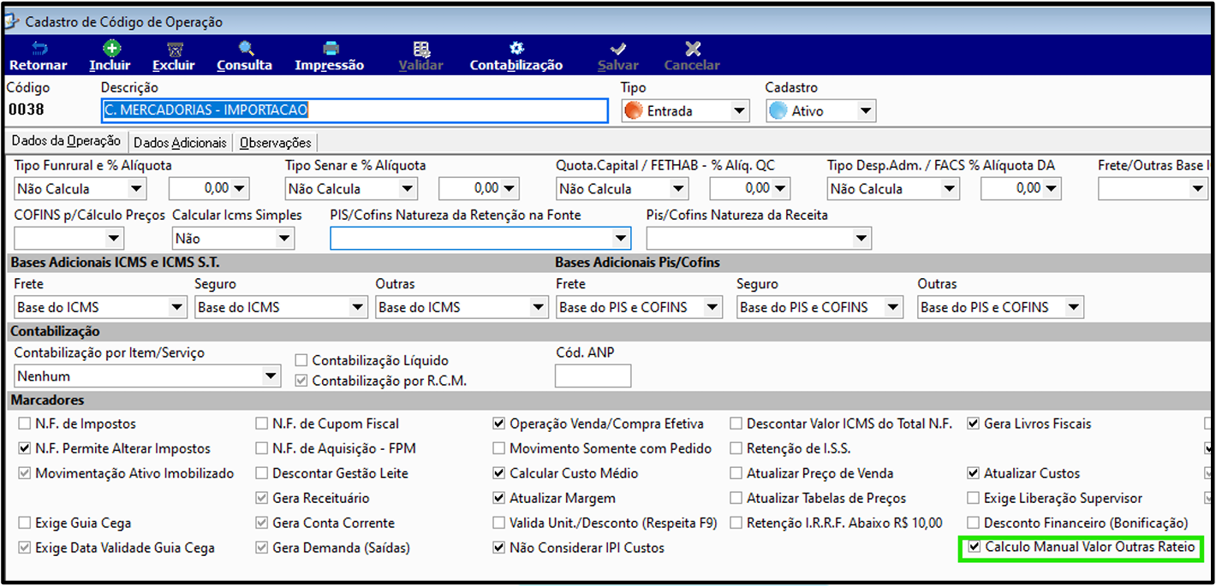The height and width of the screenshot is (586, 1216).
Task: Toggle Movimentação Ativo Imobilizado checkbox
Action: 24,473
